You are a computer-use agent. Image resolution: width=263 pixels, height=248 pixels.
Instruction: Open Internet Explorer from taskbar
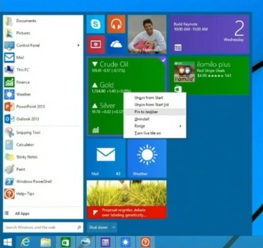pyautogui.click(x=26, y=242)
